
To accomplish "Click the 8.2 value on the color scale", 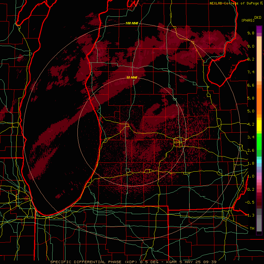I will coord(251,59).
